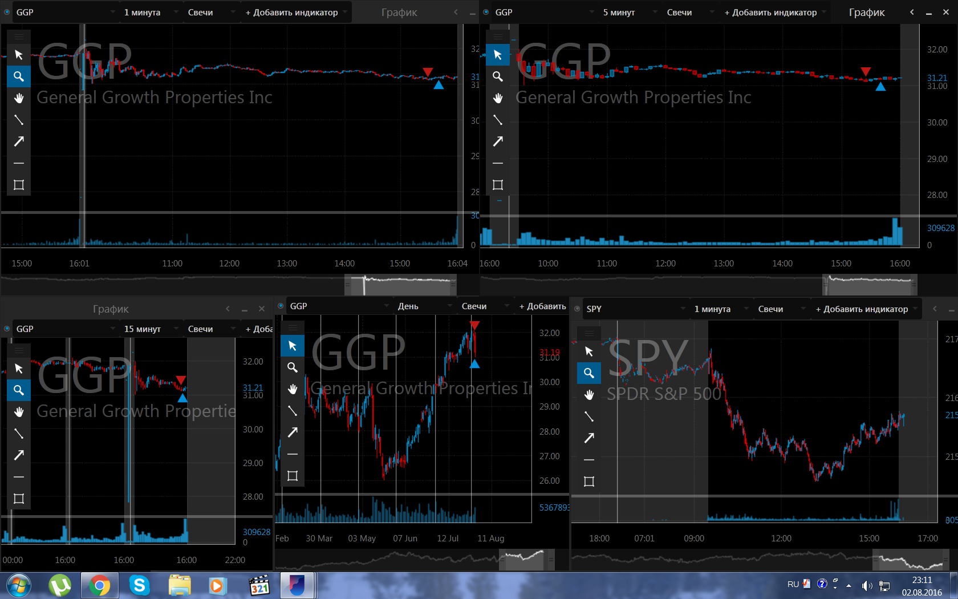958x599 pixels.
Task: Open Добавить индикатор menu in top-left chart
Action: coord(297,12)
